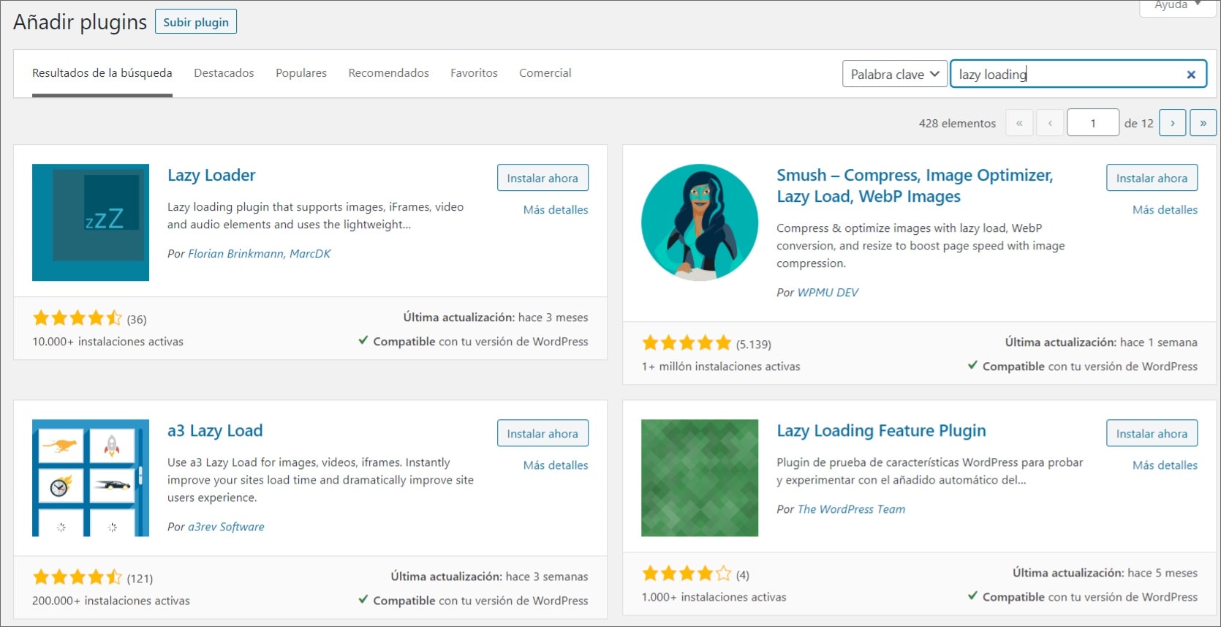
Task: View Más detalles for Lazy Loading Feature Plugin
Action: (1165, 465)
